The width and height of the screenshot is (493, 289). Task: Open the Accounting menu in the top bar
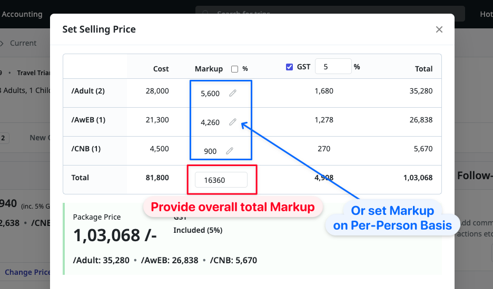[x=22, y=14]
